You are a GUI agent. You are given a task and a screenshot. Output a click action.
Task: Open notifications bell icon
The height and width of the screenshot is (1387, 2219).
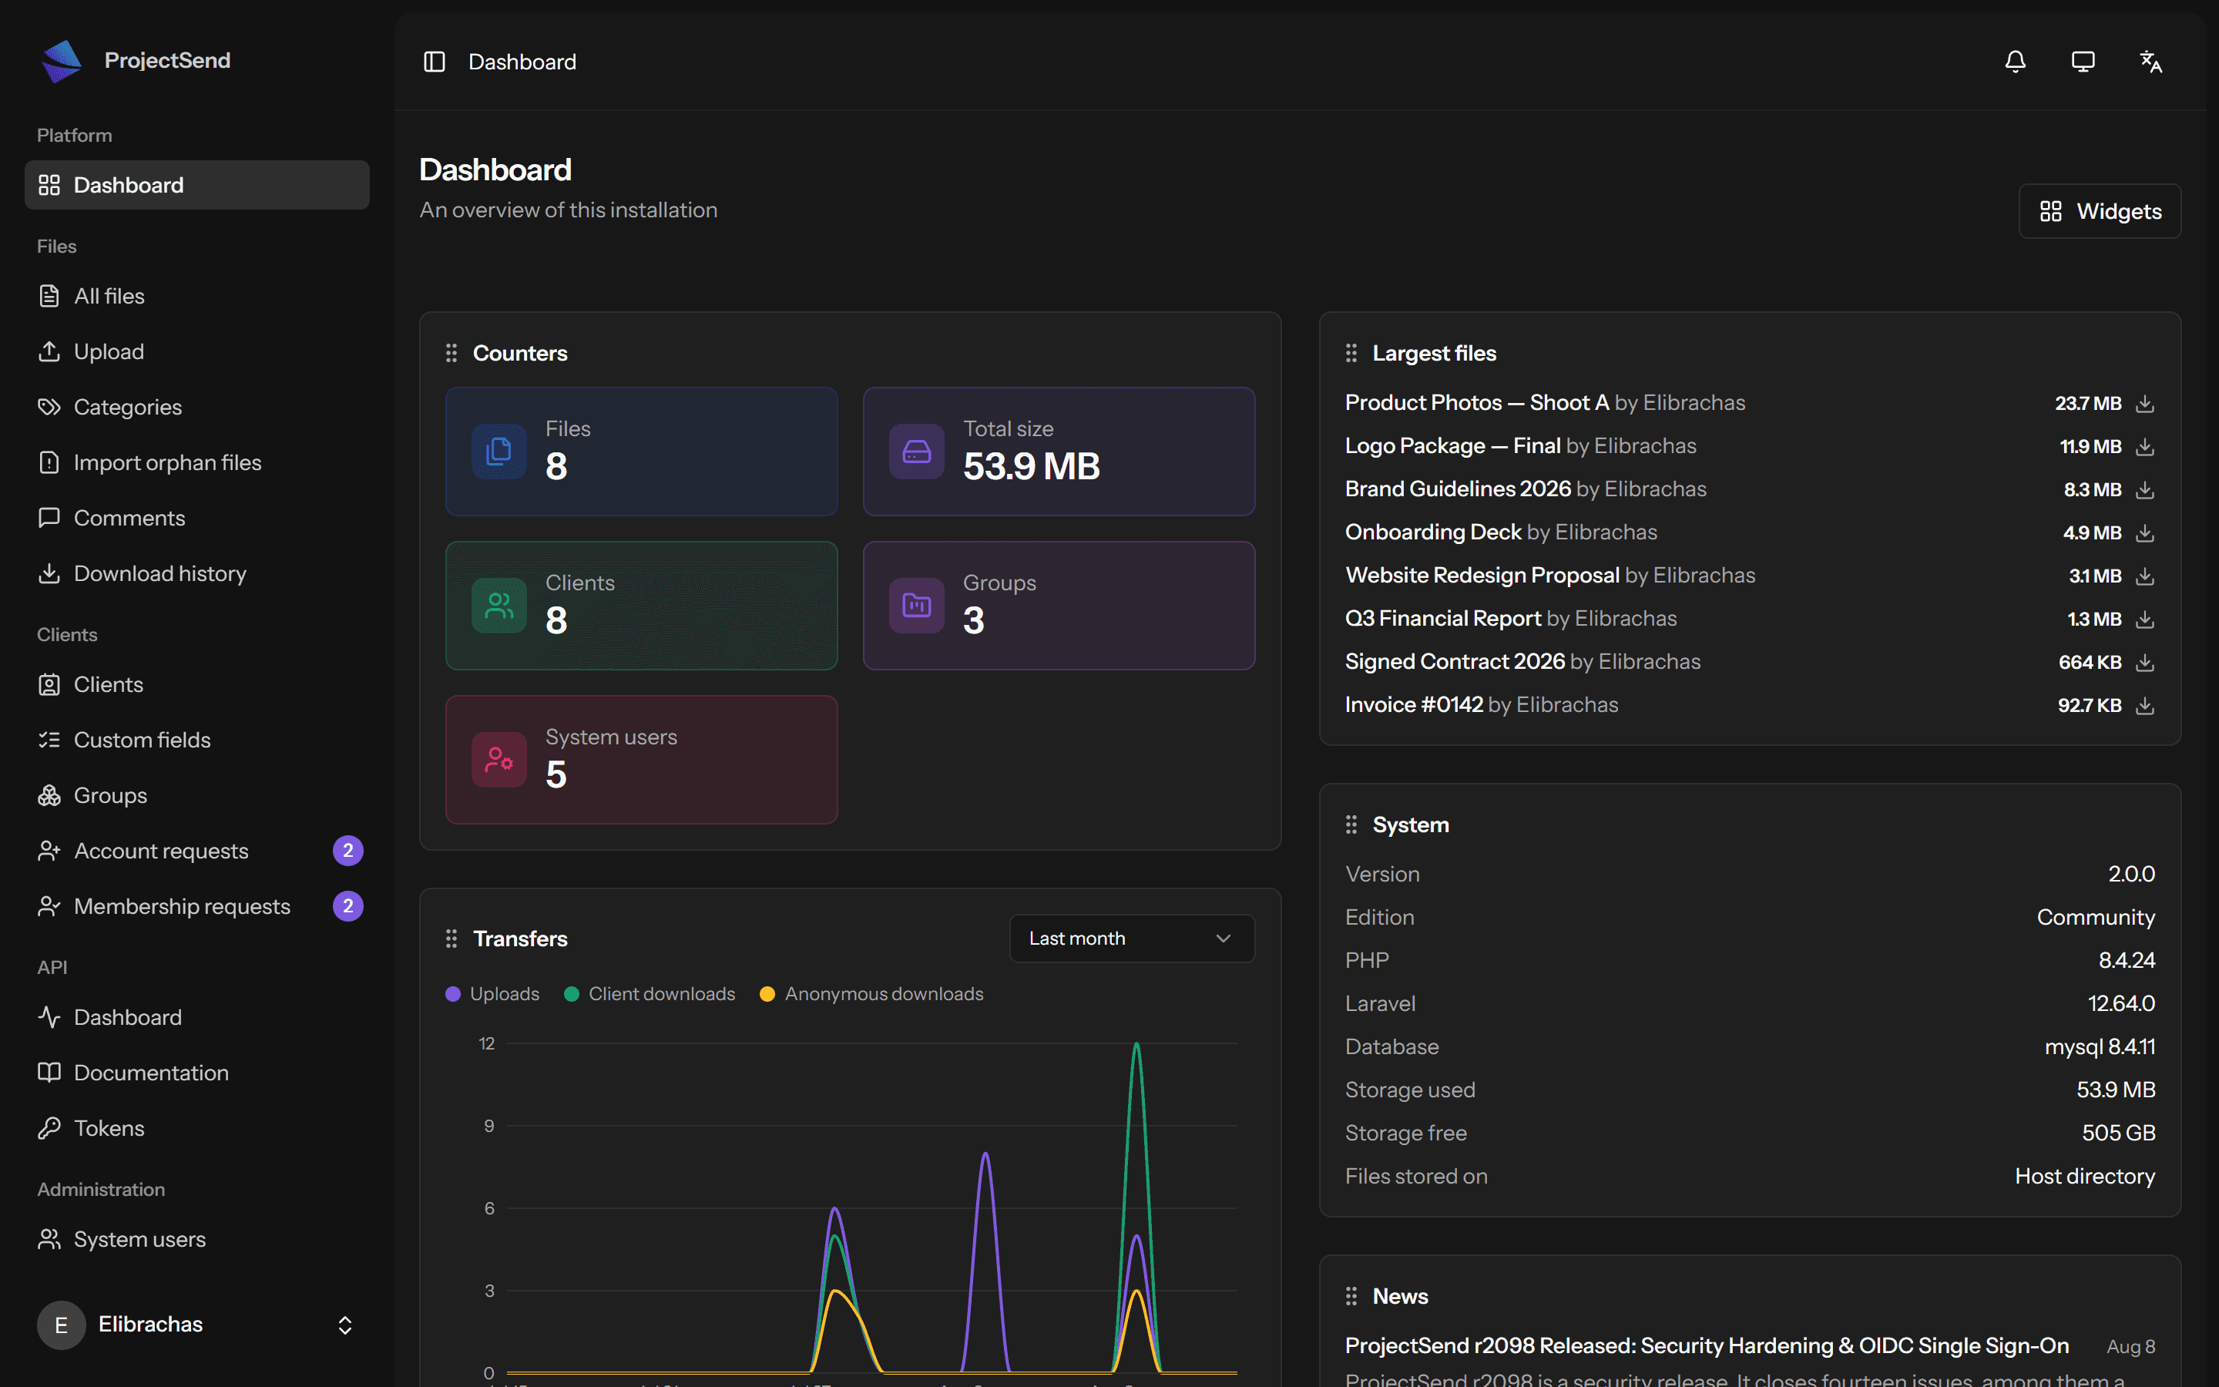[2015, 62]
